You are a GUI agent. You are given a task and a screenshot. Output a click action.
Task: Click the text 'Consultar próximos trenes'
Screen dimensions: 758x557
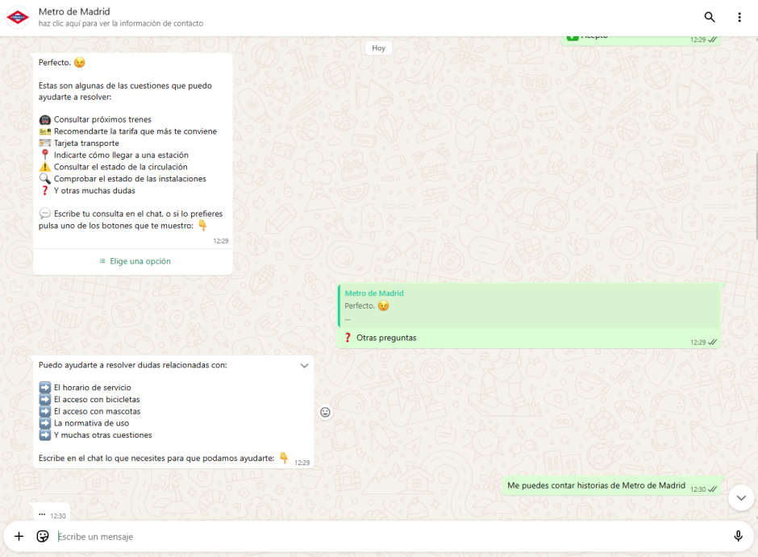click(102, 119)
